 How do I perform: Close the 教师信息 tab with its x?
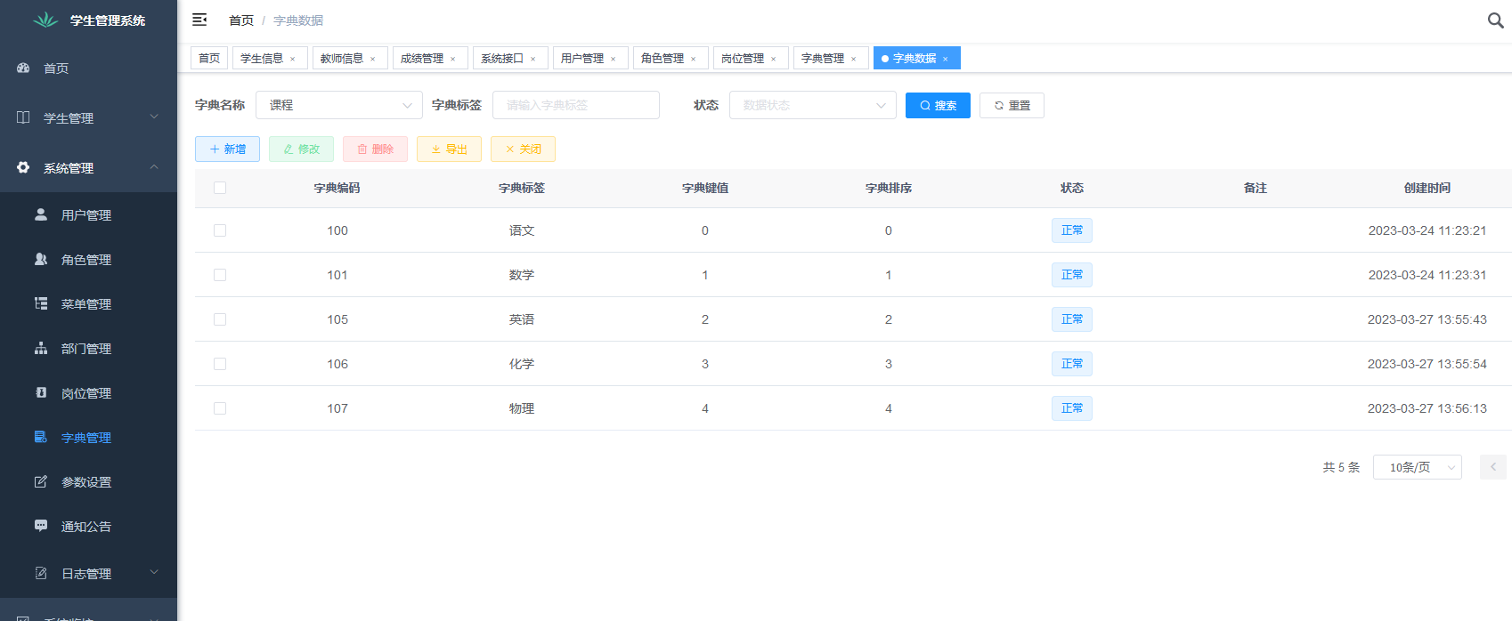(372, 59)
